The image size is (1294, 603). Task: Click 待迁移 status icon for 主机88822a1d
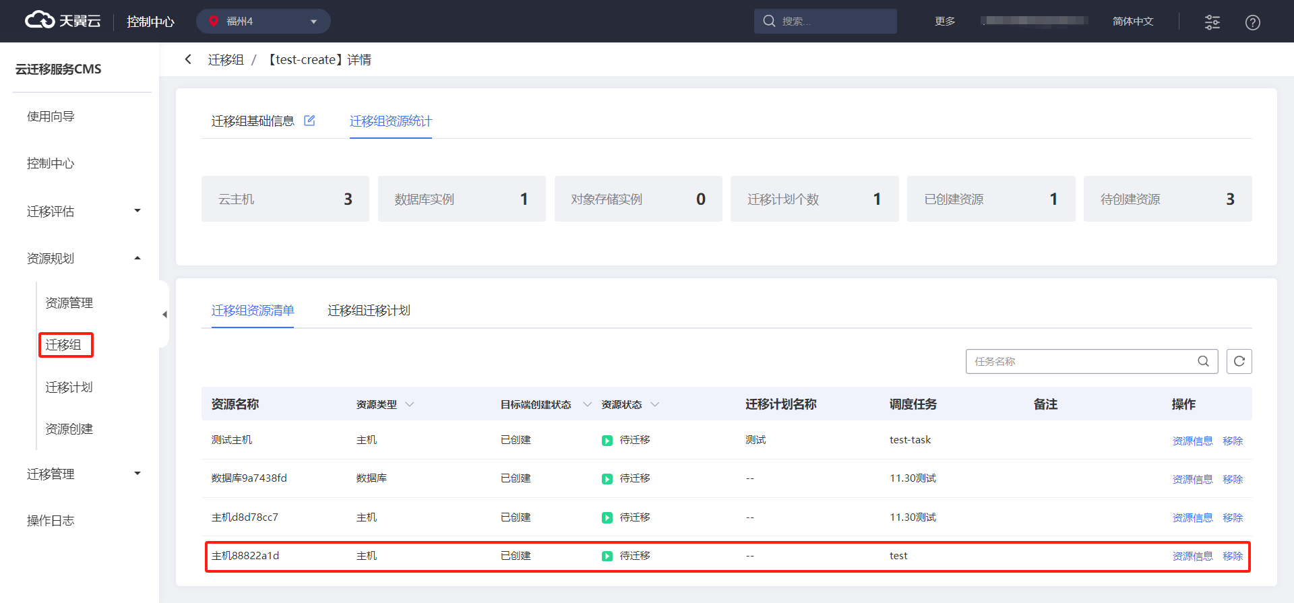[x=607, y=557]
